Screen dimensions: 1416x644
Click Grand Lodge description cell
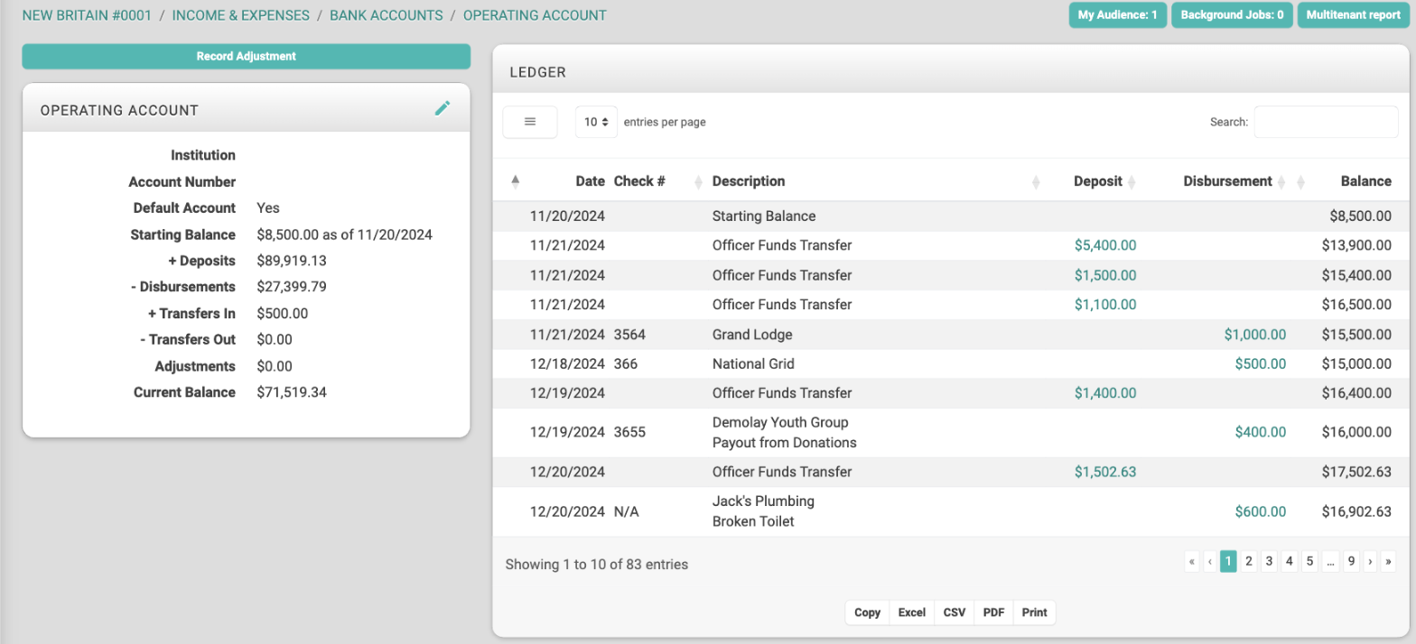coord(752,335)
